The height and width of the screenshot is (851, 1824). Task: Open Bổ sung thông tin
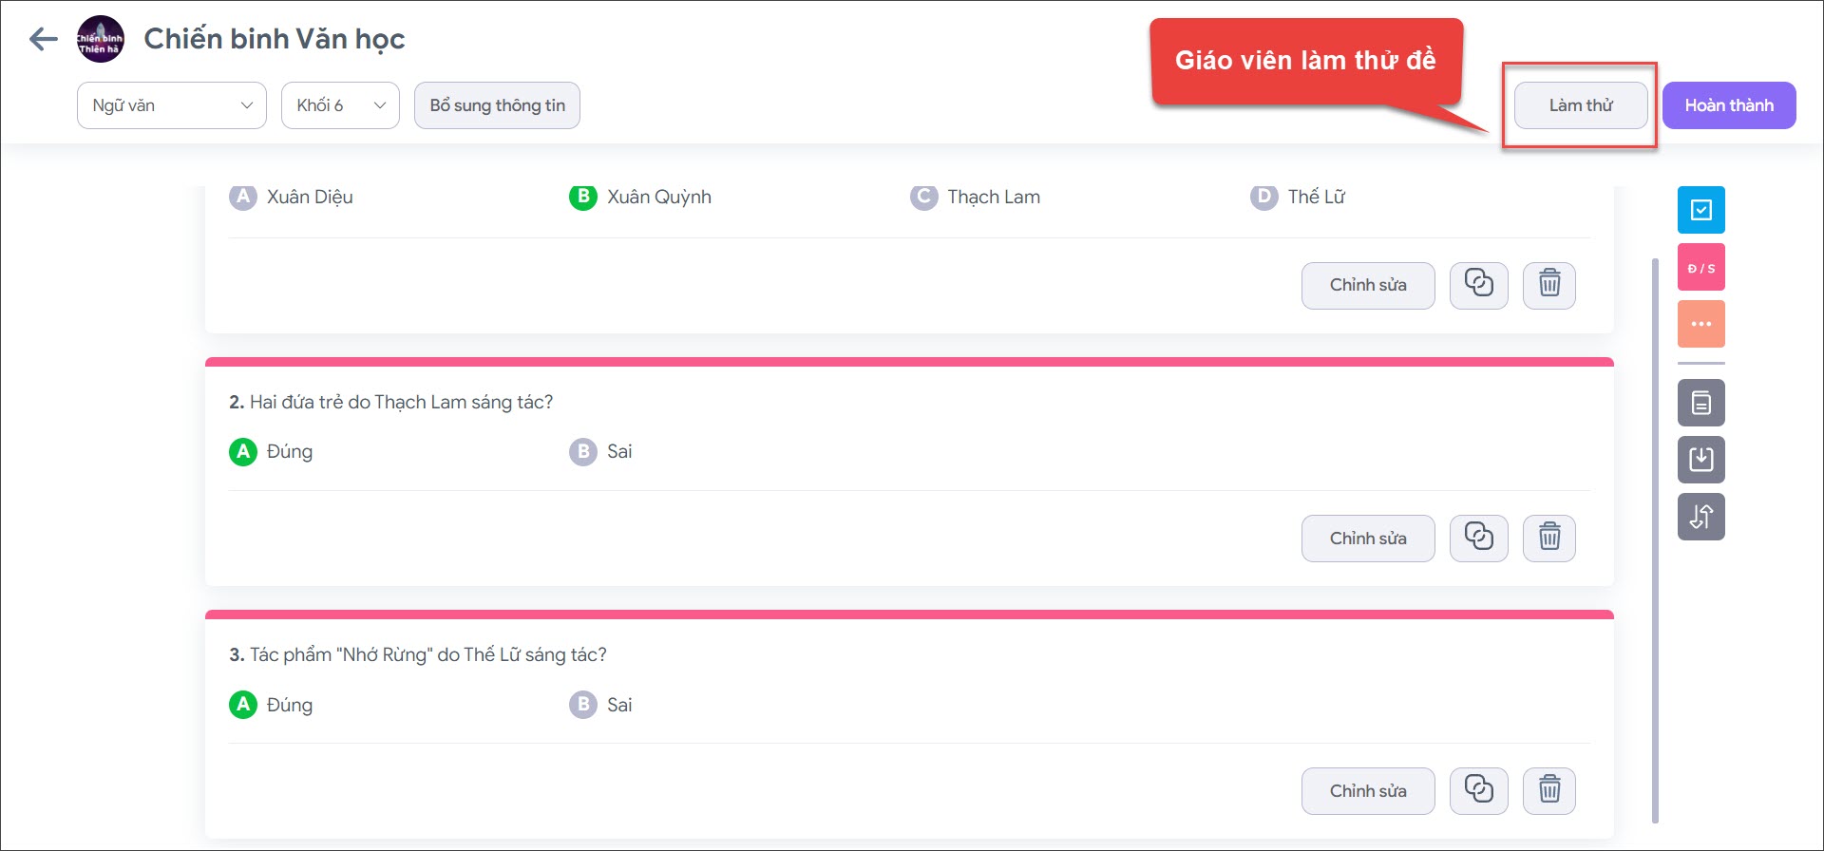[x=497, y=105]
